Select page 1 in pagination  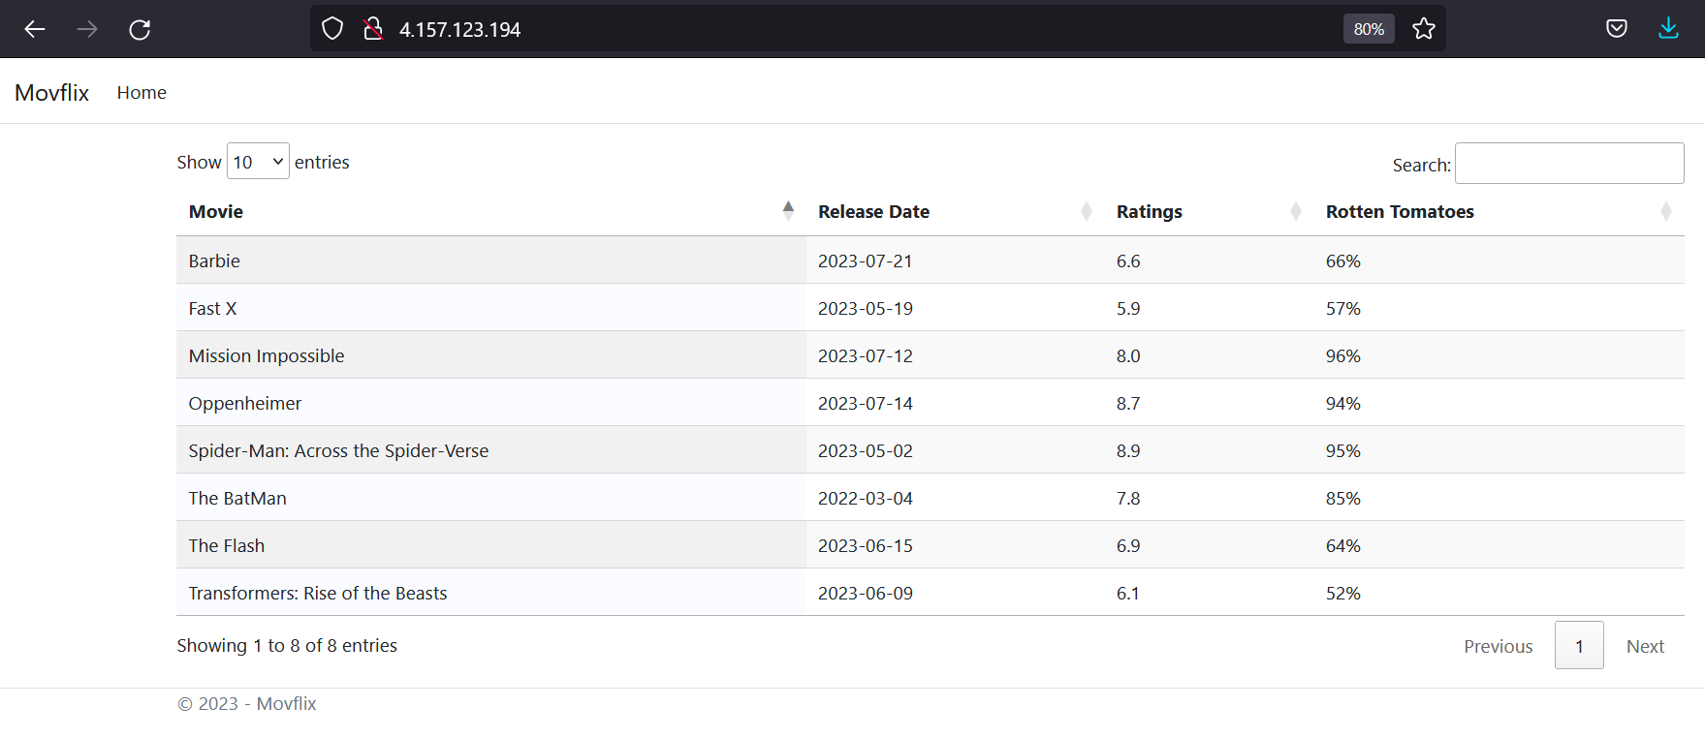tap(1579, 646)
